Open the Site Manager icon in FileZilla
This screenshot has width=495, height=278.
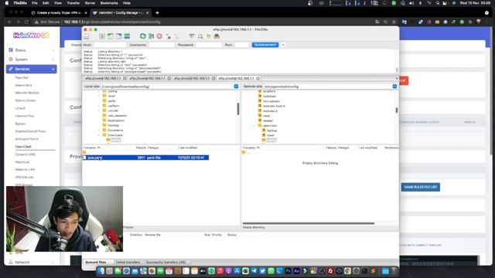[x=86, y=36]
